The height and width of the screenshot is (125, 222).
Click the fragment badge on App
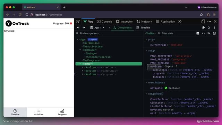93,40
